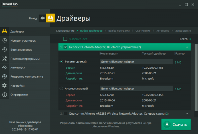This screenshot has height=134, width=198.
Task: Click the Скачивание breadcrumb step
Action: [x=143, y=31]
